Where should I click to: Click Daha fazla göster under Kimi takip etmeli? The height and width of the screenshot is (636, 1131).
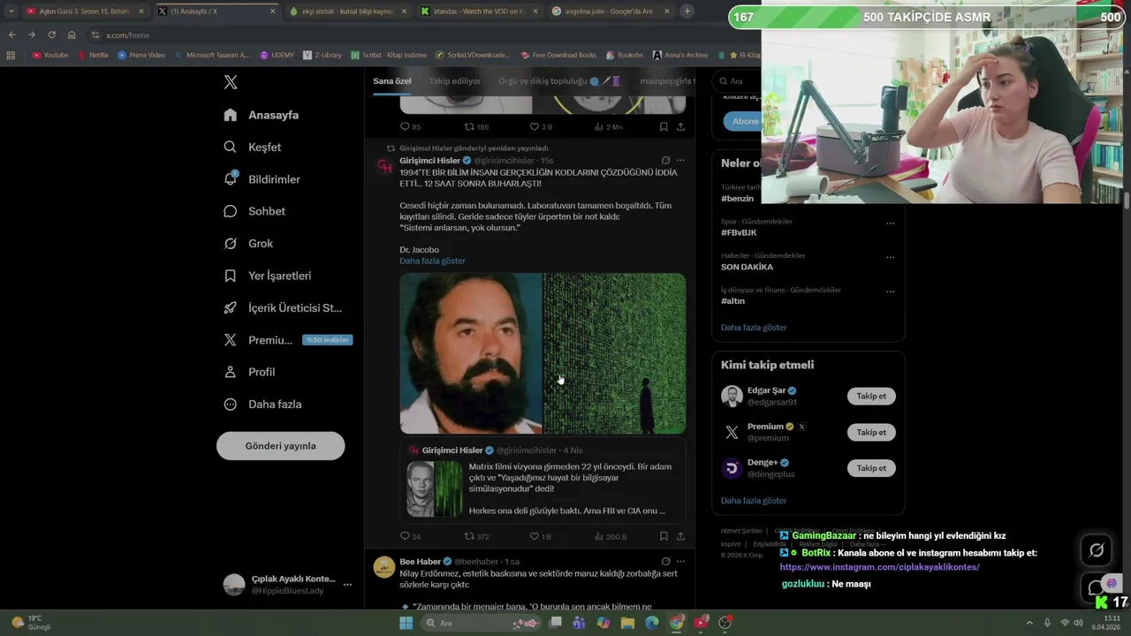[754, 501]
